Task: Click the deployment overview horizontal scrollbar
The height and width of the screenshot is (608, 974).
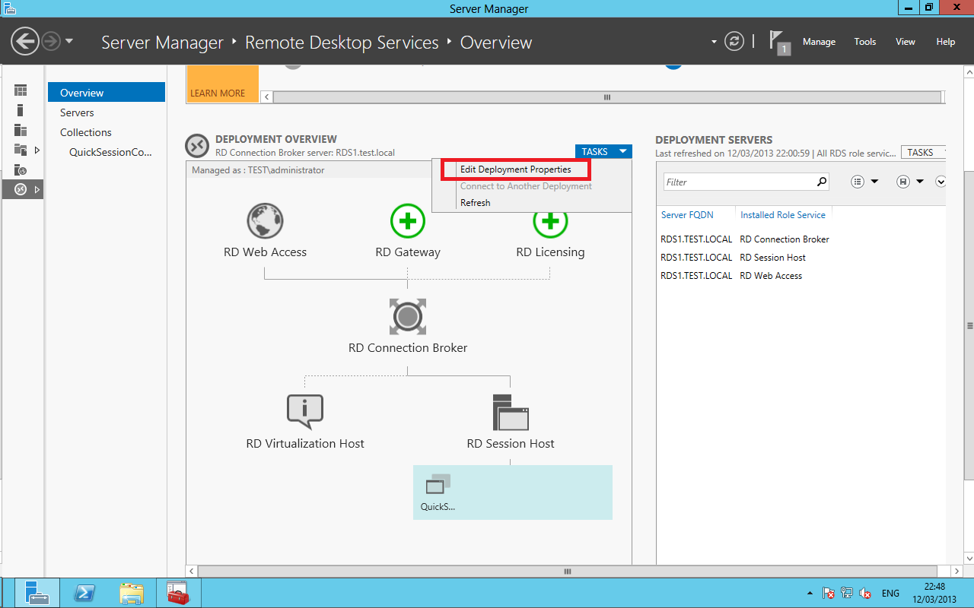Action: 568,571
